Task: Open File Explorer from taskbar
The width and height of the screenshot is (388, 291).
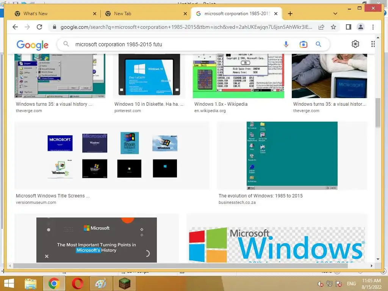Action: (31, 283)
